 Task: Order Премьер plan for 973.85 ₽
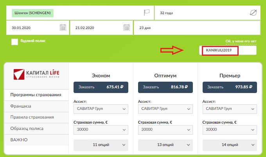pos(230,87)
